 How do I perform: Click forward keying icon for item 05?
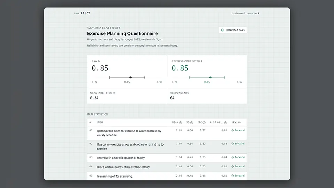[x=233, y=176]
